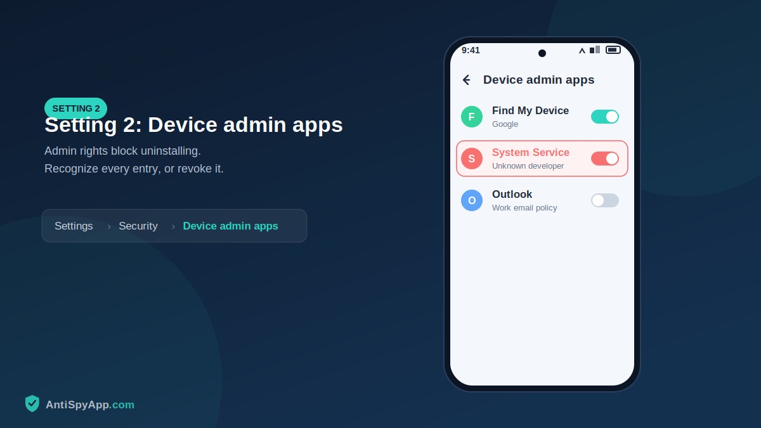Tap the cellular signal icon in the status bar
761x428 pixels.
click(595, 49)
